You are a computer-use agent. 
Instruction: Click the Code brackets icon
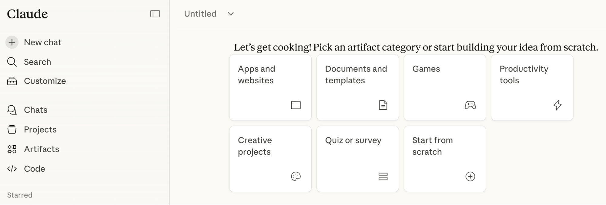pyautogui.click(x=12, y=169)
